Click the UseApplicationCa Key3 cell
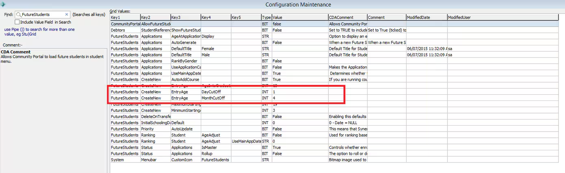 185,67
